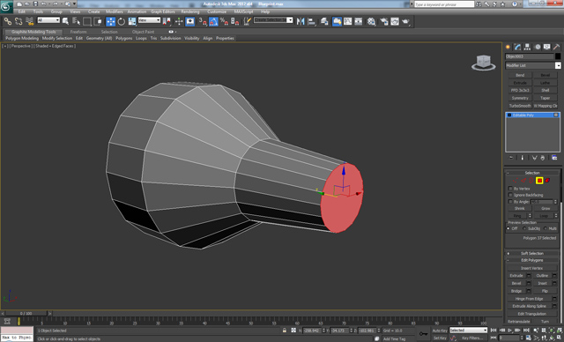The height and width of the screenshot is (342, 564).
Task: Toggle the Set Key button
Action: tap(440, 338)
